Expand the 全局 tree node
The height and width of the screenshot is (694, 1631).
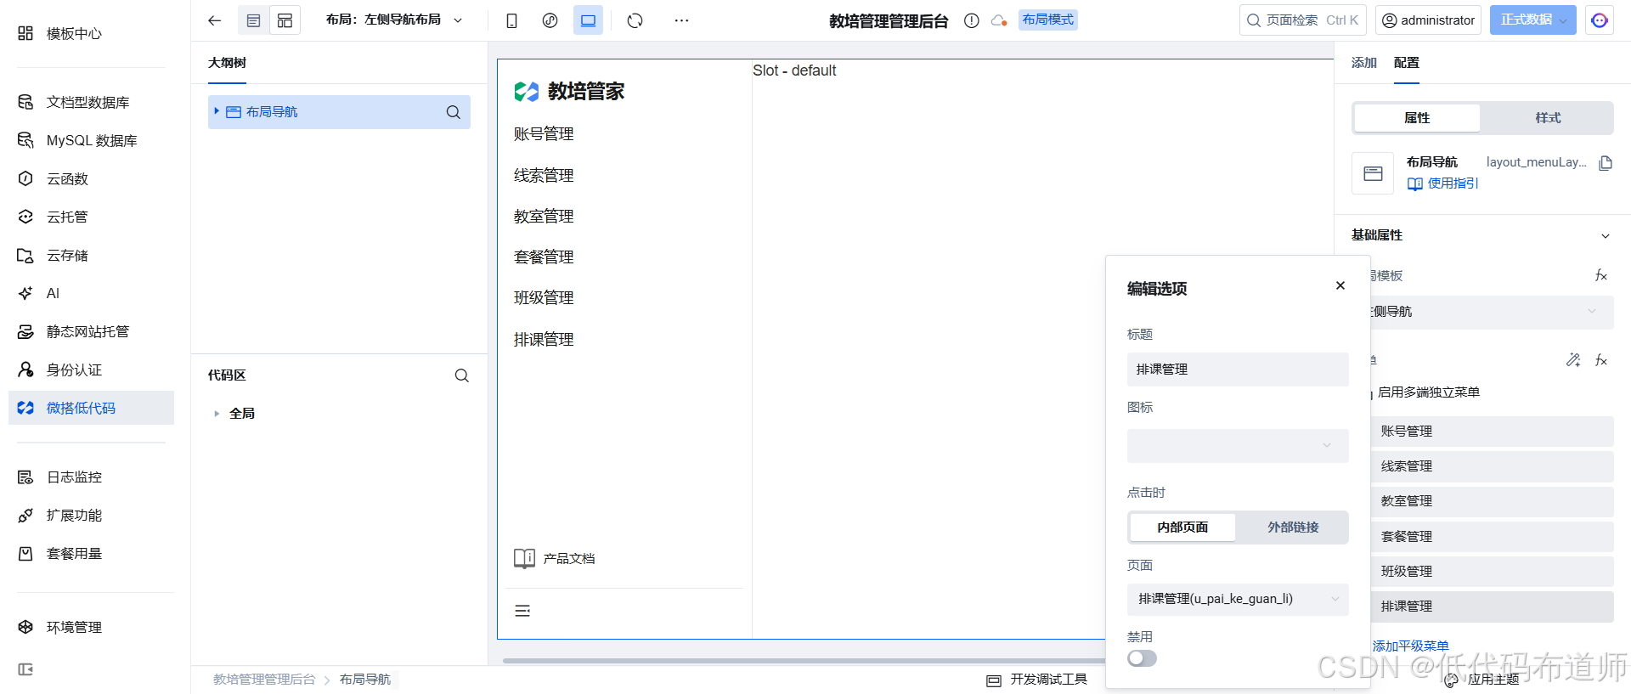217,414
